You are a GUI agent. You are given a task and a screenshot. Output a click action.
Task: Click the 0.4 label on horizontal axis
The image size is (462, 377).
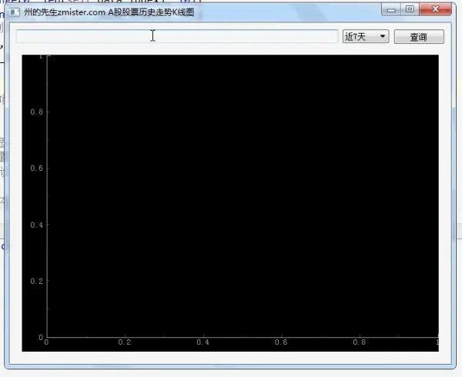(203, 342)
